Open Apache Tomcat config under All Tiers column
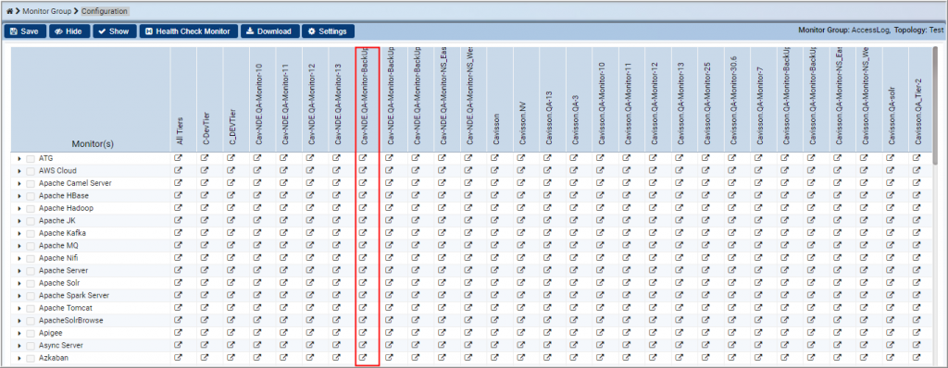The height and width of the screenshot is (368, 948). (x=178, y=308)
